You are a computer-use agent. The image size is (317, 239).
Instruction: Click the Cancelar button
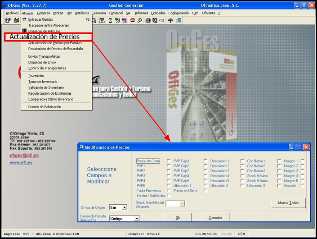pos(215,217)
